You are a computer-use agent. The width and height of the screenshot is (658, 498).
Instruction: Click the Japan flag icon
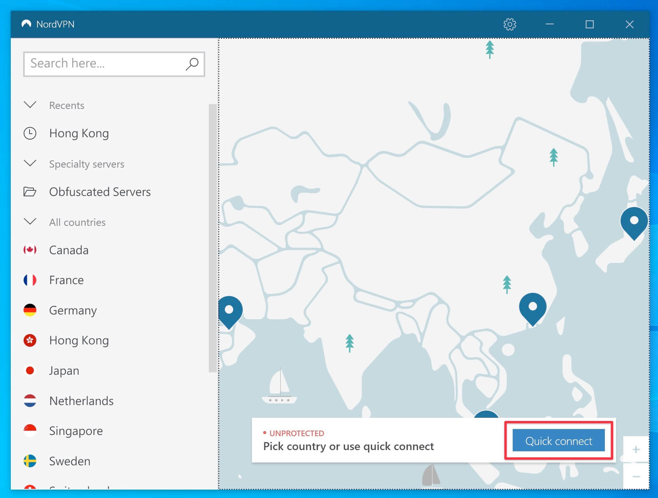pyautogui.click(x=30, y=371)
